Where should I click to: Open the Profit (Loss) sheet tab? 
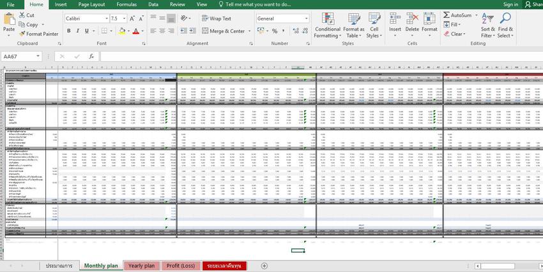click(180, 266)
